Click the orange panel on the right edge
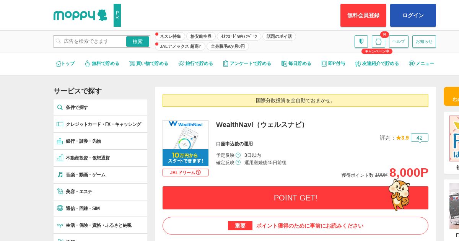The width and height of the screenshot is (459, 241). (451, 96)
